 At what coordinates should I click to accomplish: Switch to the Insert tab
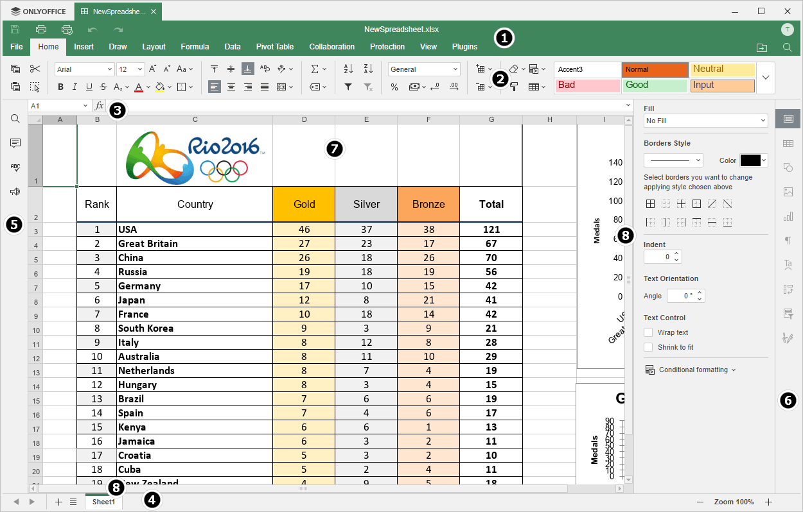click(x=84, y=47)
